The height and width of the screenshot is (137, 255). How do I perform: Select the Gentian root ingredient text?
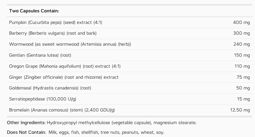coord(40,55)
